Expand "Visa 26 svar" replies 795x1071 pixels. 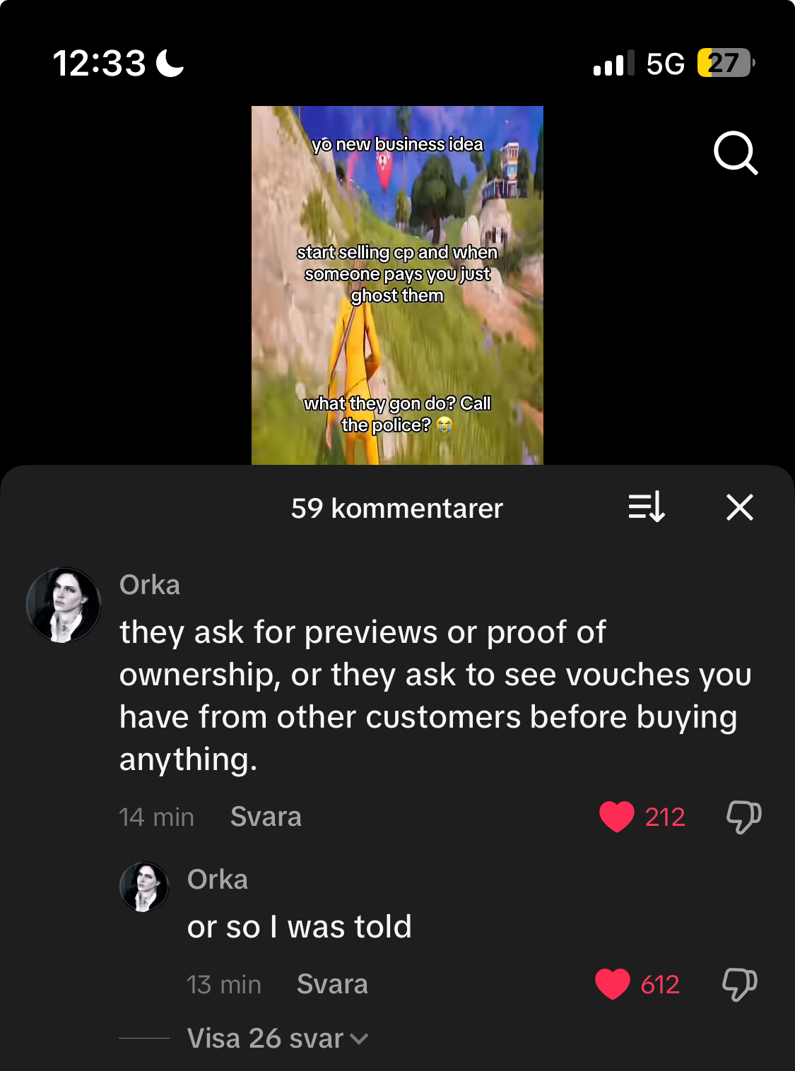(x=278, y=1039)
